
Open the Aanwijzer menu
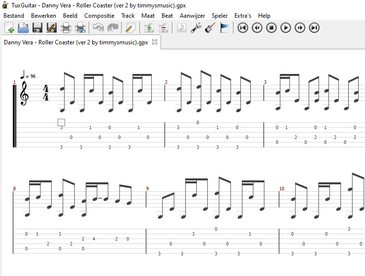[192, 16]
